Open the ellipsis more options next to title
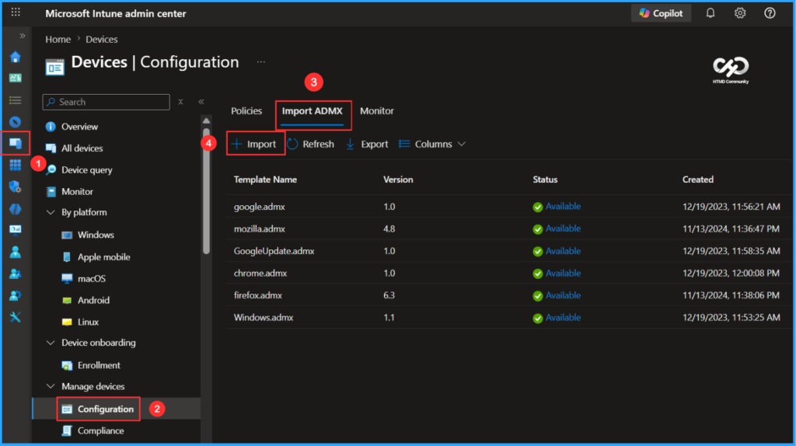This screenshot has height=446, width=796. (x=261, y=62)
